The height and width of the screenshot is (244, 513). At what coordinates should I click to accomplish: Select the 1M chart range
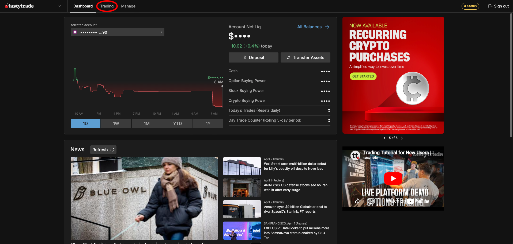click(x=147, y=123)
